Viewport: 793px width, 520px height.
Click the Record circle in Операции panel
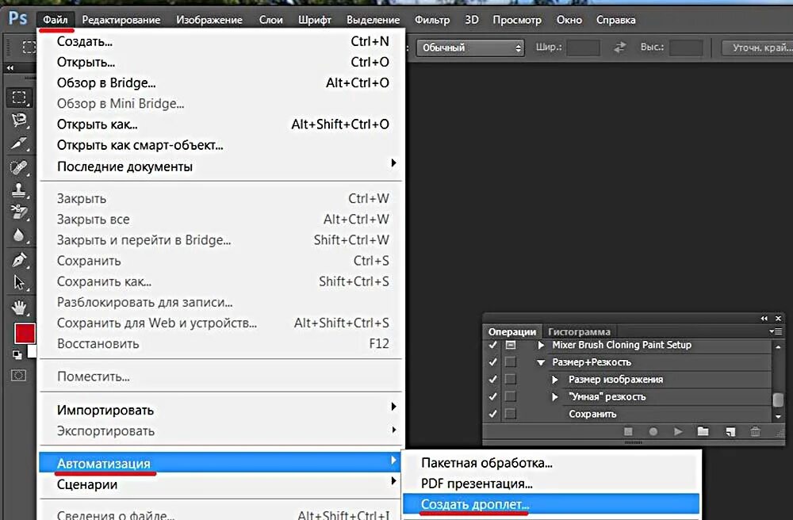tap(653, 432)
